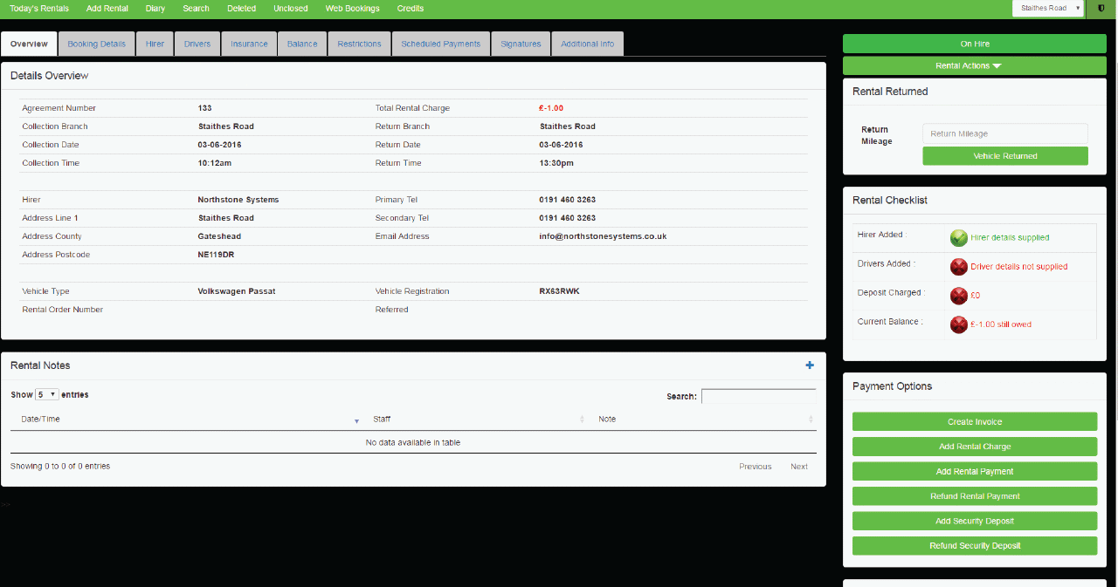Click the green tick beside Hirer Added
1118x587 pixels.
point(958,237)
